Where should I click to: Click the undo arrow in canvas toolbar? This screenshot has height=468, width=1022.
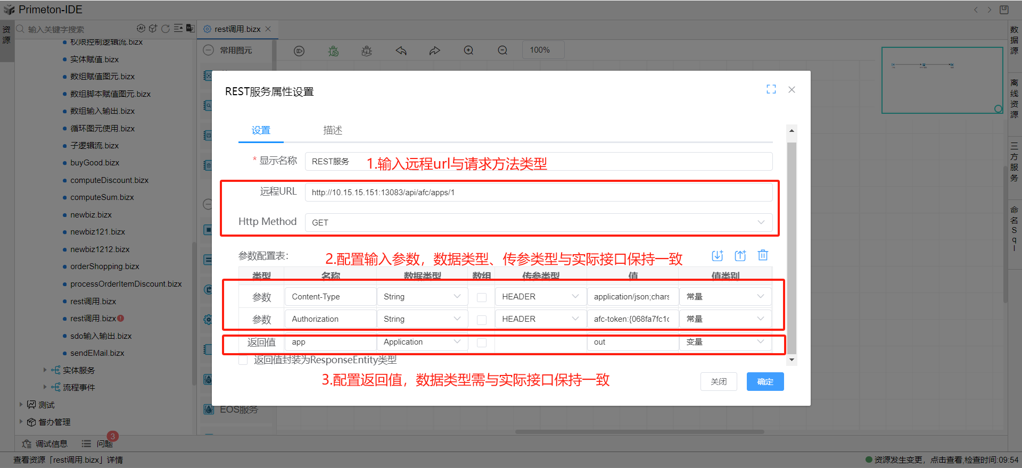coord(401,51)
